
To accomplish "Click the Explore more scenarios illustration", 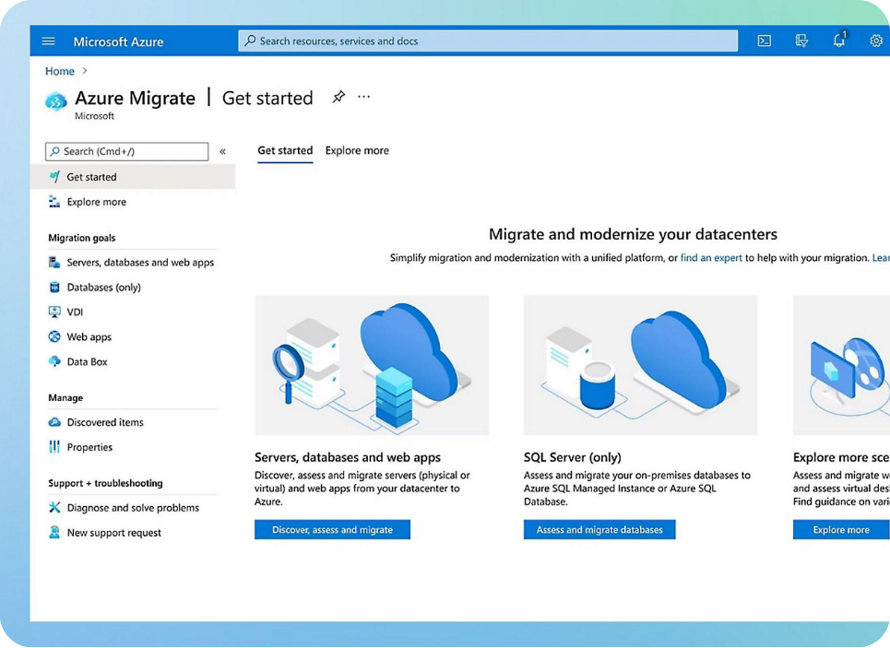I will [841, 365].
